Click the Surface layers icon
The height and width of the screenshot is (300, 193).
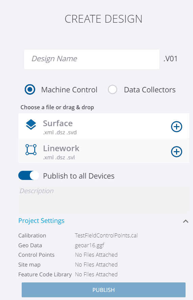pyautogui.click(x=31, y=124)
